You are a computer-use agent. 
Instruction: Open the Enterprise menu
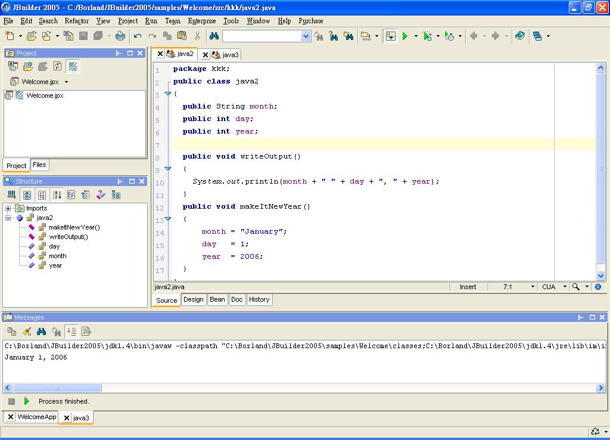pyautogui.click(x=201, y=21)
